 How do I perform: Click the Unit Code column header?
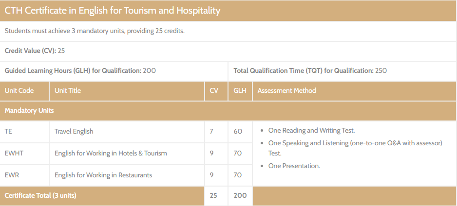(19, 90)
